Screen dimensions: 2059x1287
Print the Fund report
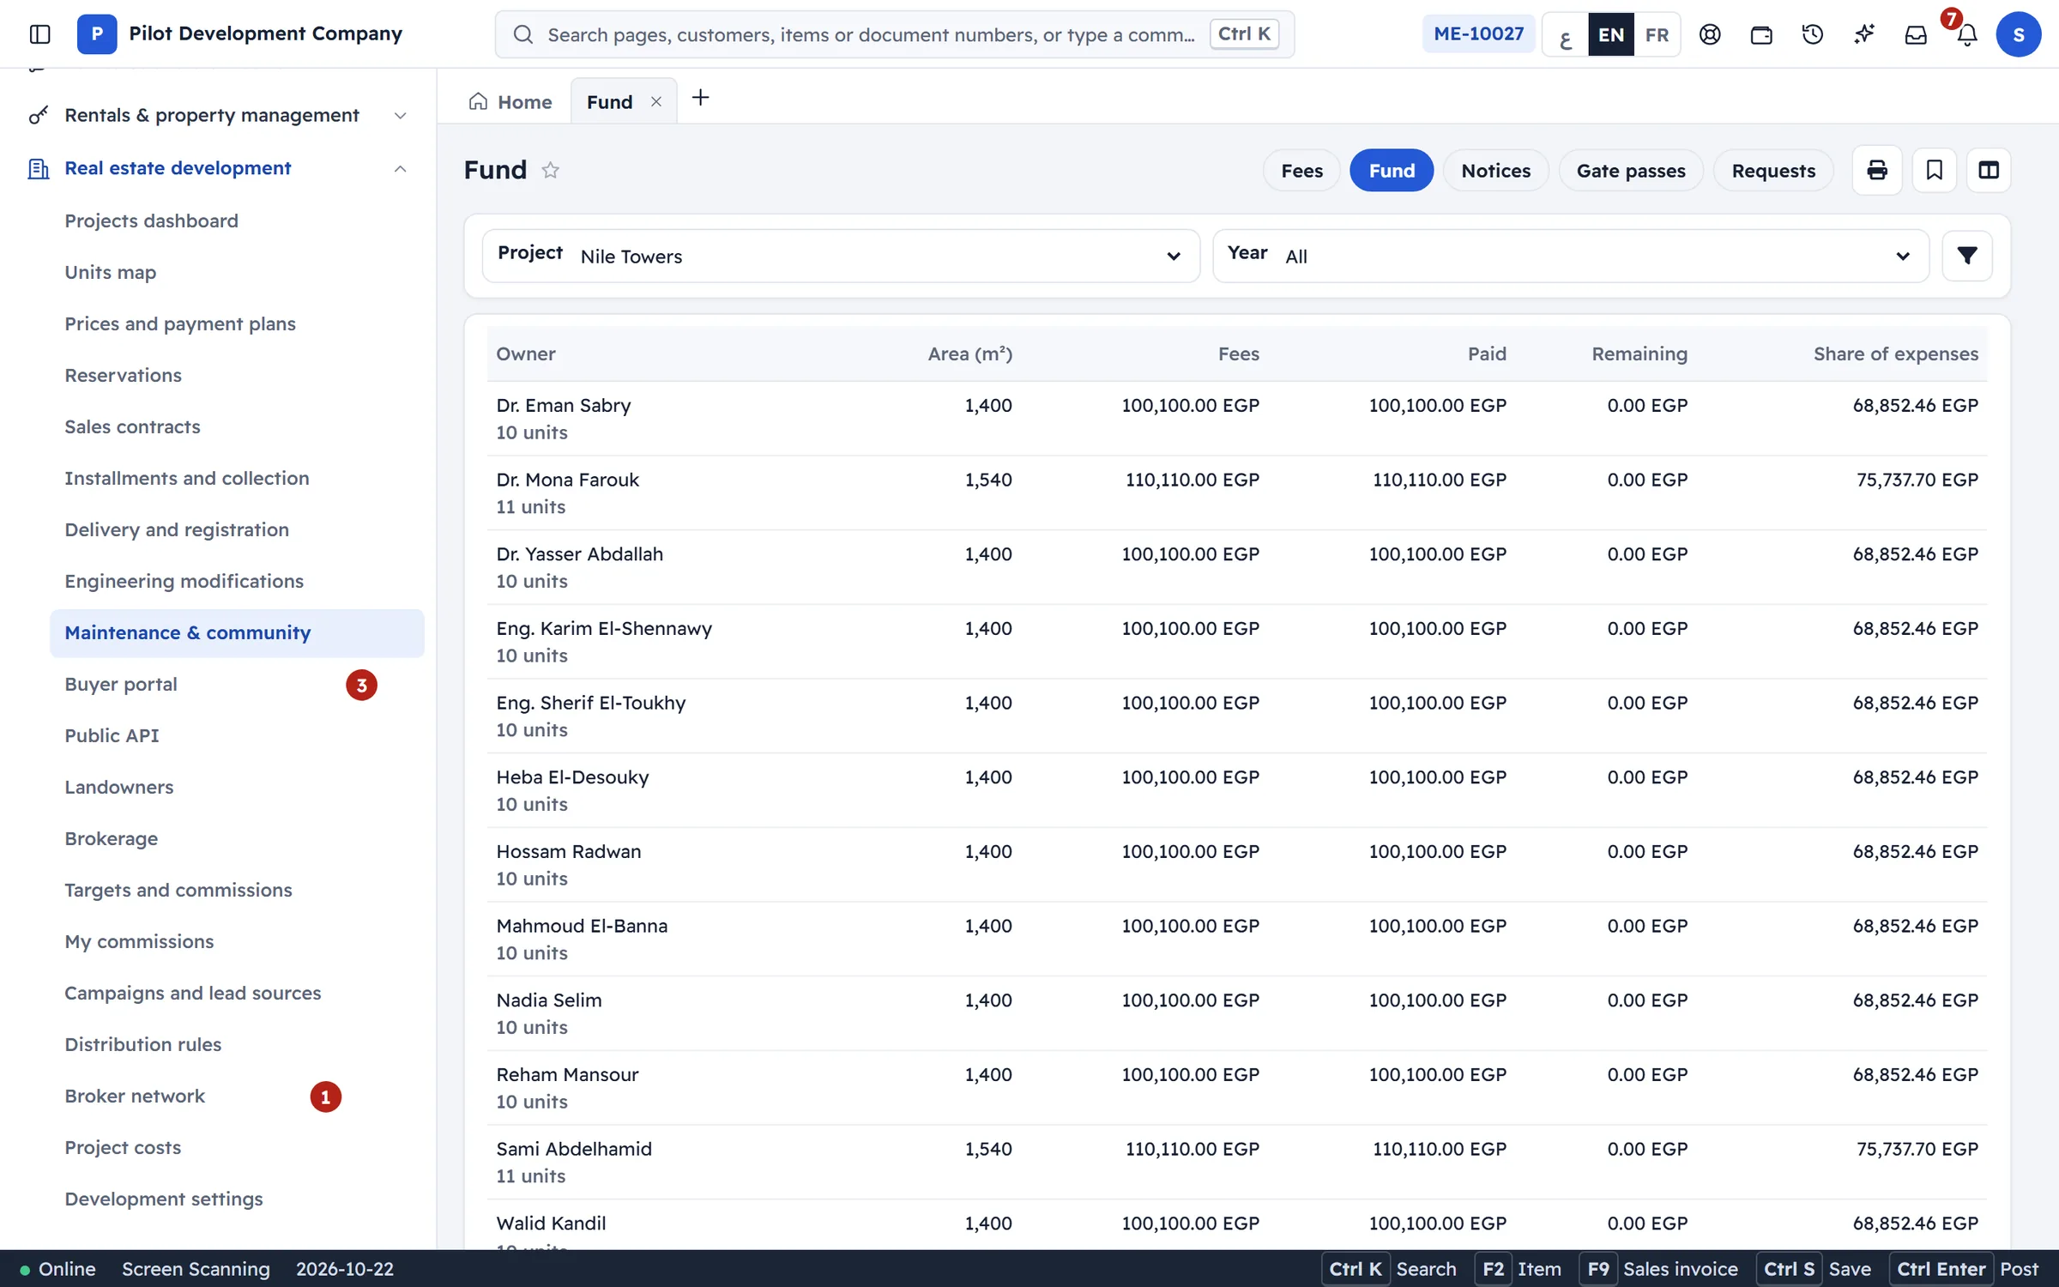(x=1877, y=170)
